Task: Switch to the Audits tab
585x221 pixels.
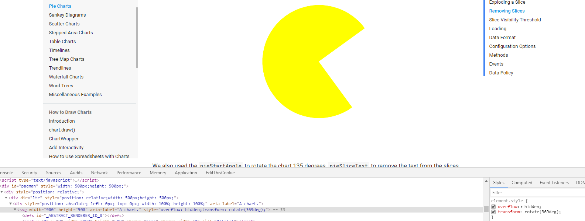Action: click(x=76, y=173)
